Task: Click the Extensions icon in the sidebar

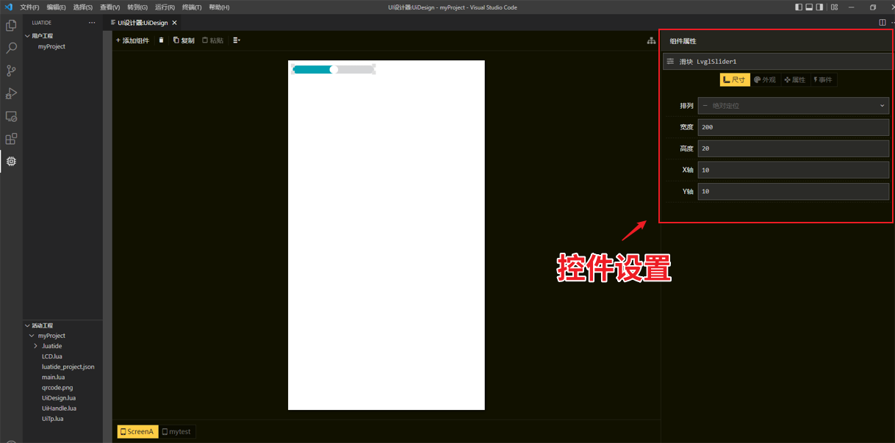Action: (x=11, y=138)
